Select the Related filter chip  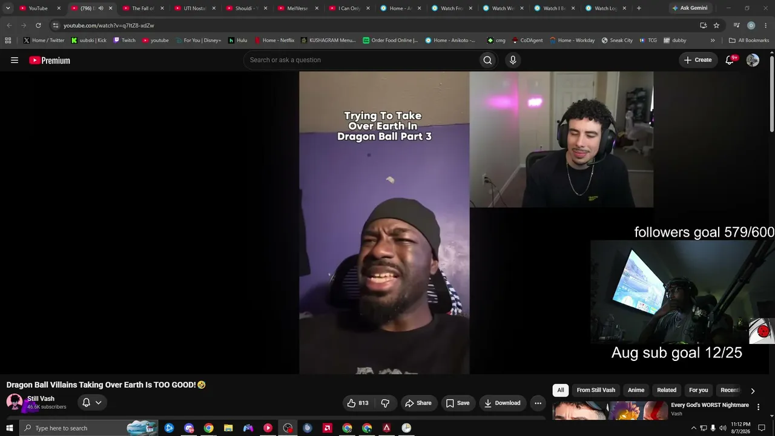[x=667, y=391]
